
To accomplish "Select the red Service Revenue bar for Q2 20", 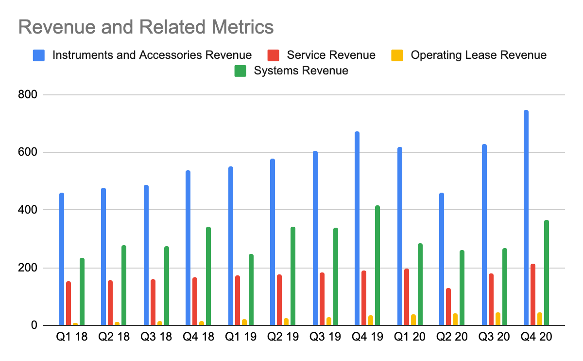I will pyautogui.click(x=448, y=307).
